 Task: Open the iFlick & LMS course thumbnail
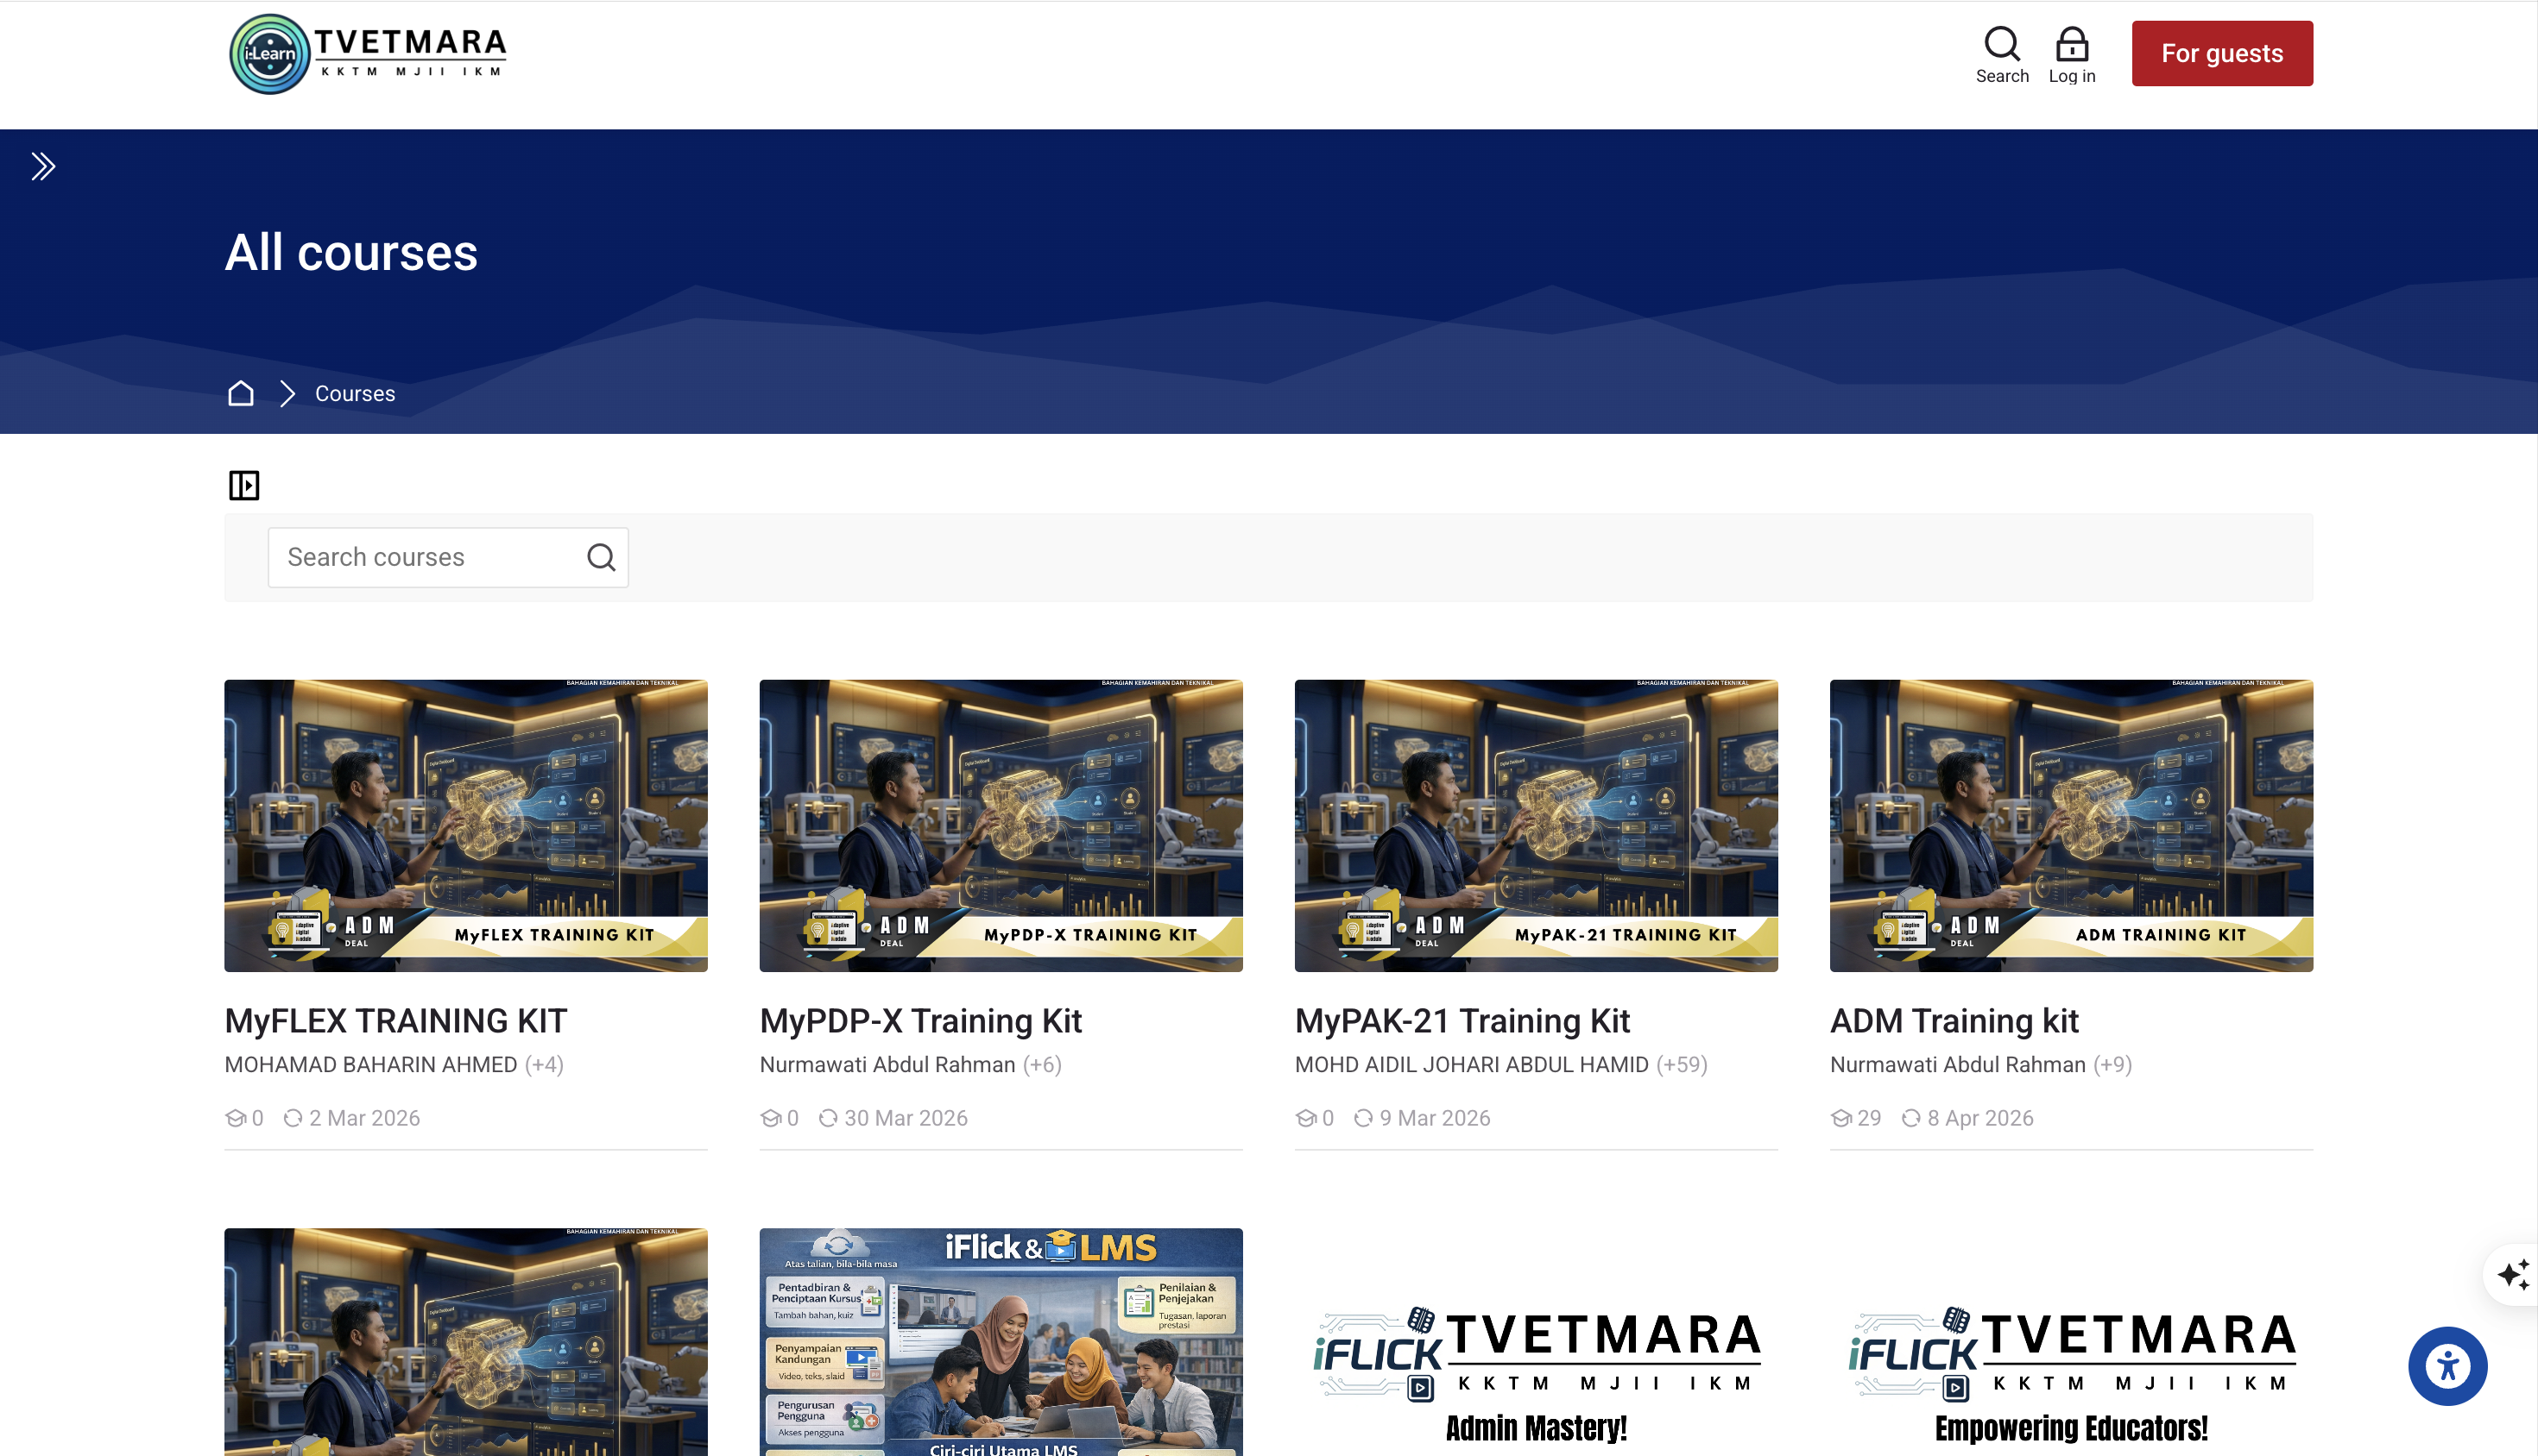(x=1000, y=1340)
